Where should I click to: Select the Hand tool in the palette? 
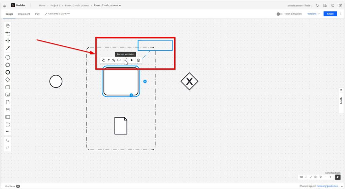[8, 26]
